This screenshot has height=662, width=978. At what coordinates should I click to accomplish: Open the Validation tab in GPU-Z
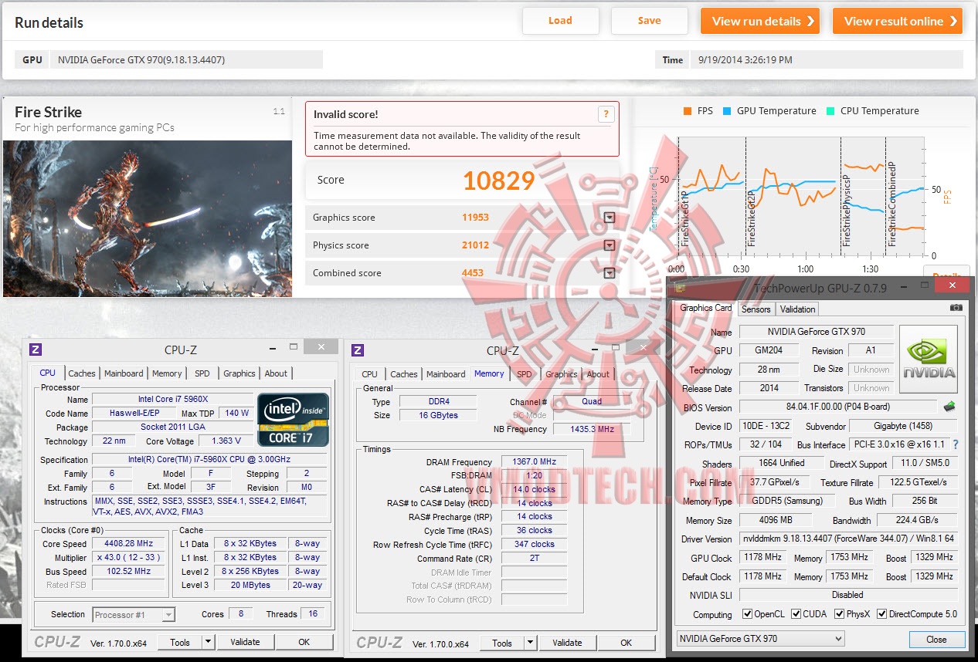click(x=797, y=309)
